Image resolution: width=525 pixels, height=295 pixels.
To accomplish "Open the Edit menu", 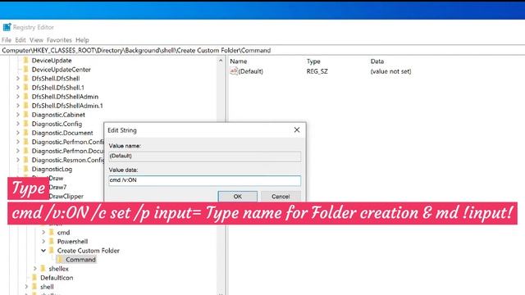I will coord(21,40).
